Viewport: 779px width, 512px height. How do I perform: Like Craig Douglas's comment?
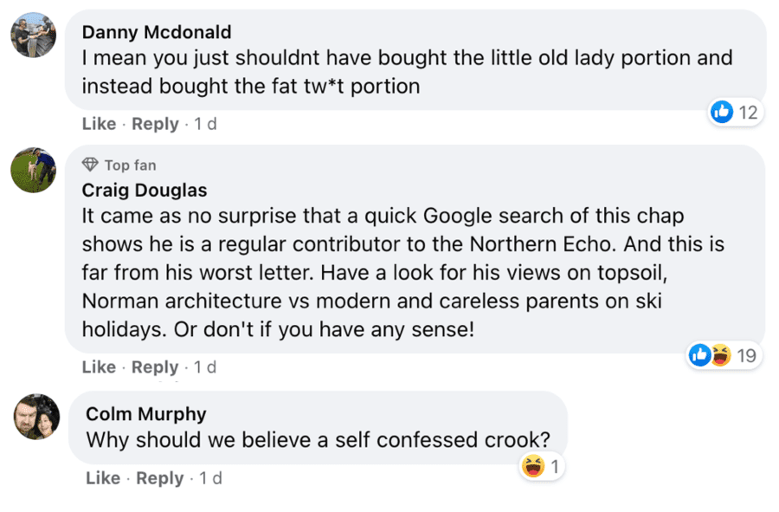(99, 367)
